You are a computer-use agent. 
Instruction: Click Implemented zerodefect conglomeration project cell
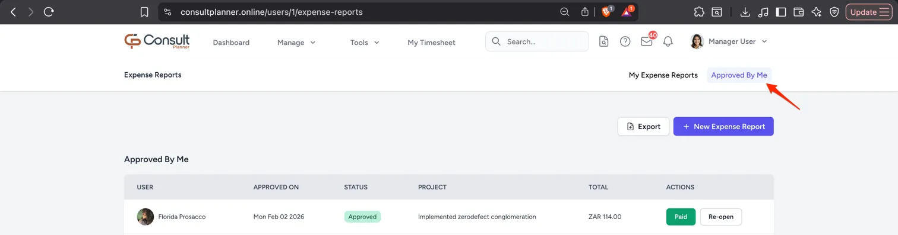tap(477, 217)
